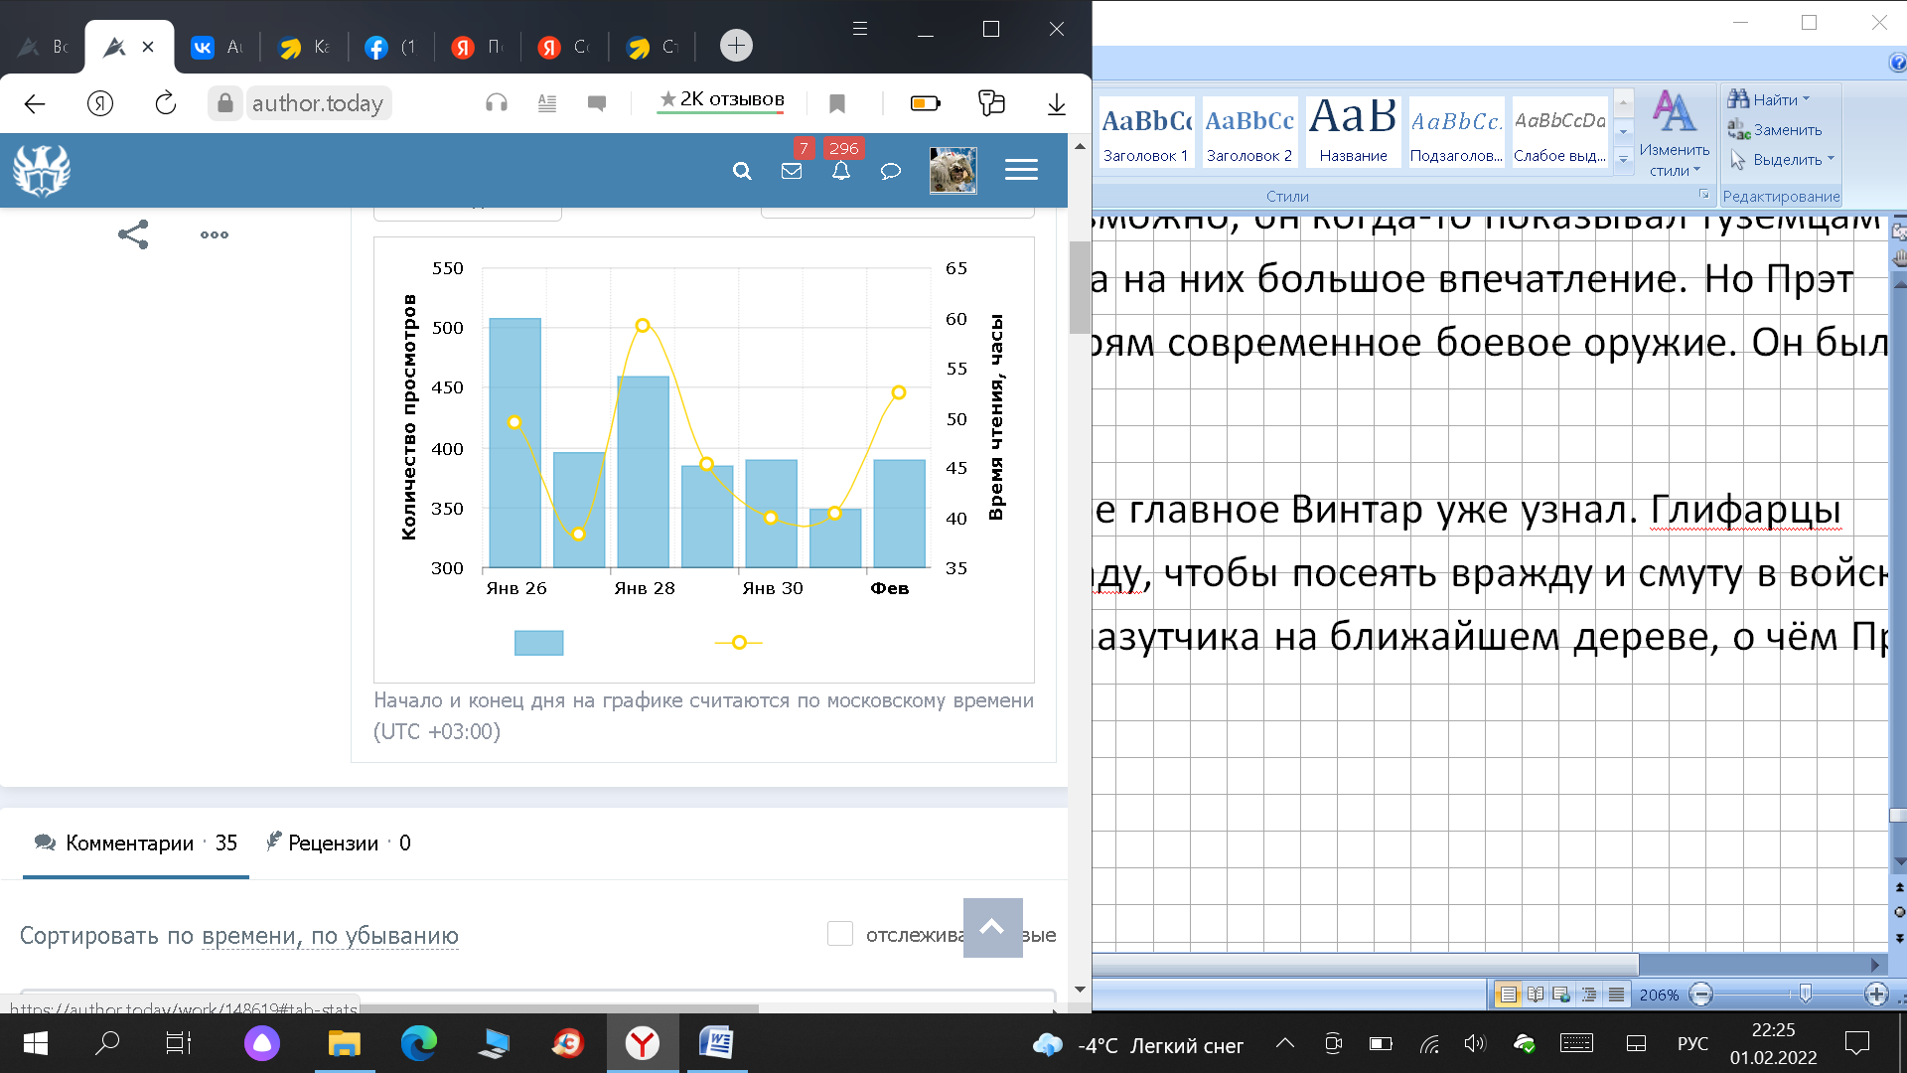The height and width of the screenshot is (1073, 1907).
Task: Click the search magnifier icon on author.today
Action: pyautogui.click(x=742, y=171)
